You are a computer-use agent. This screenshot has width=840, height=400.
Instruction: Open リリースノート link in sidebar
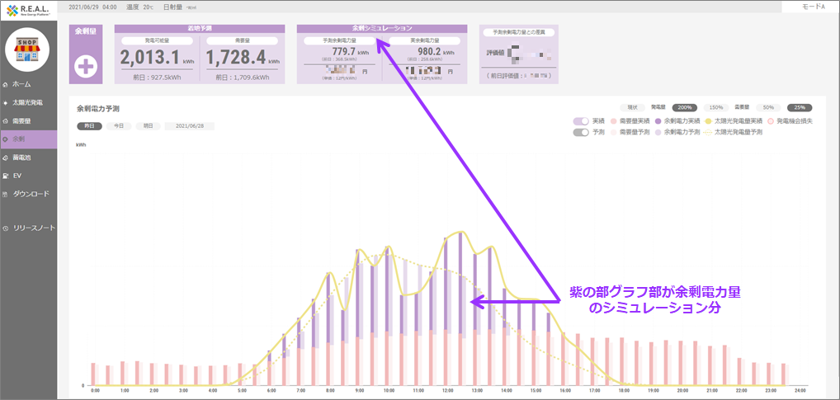click(34, 228)
